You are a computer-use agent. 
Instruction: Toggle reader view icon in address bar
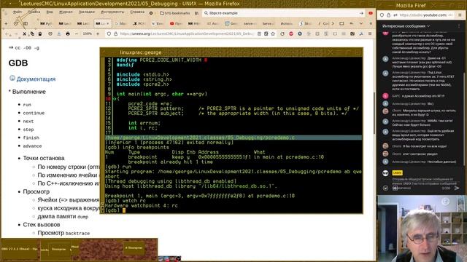point(260,34)
